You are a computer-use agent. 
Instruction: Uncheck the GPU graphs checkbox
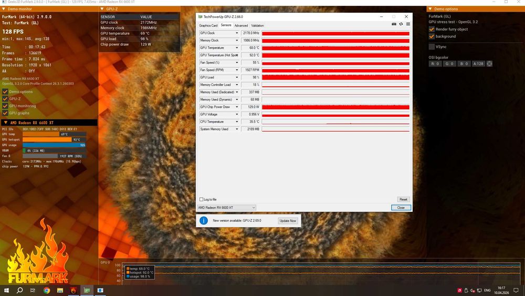[x=5, y=113]
